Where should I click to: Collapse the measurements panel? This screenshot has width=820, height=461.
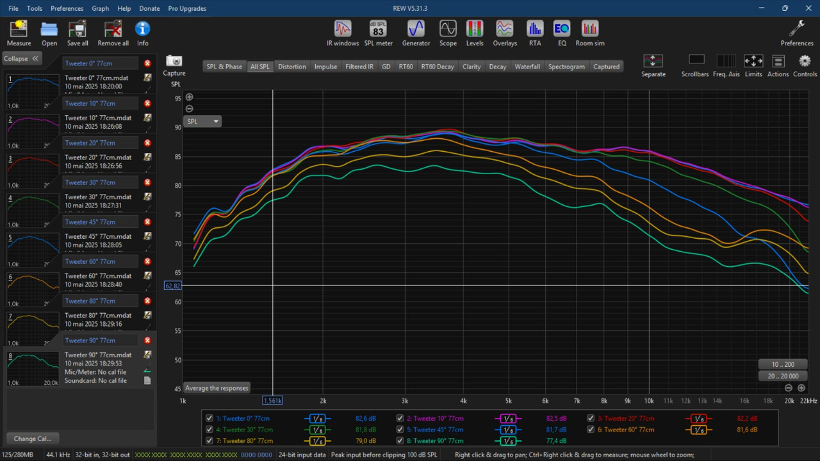21,58
